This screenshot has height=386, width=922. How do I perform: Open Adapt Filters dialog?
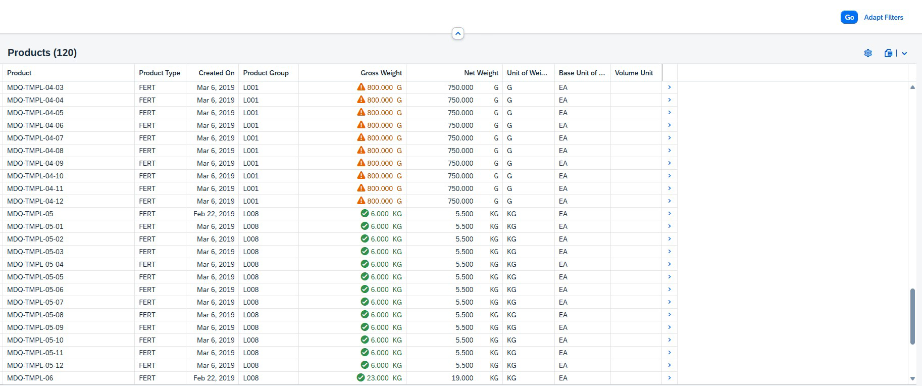(883, 17)
